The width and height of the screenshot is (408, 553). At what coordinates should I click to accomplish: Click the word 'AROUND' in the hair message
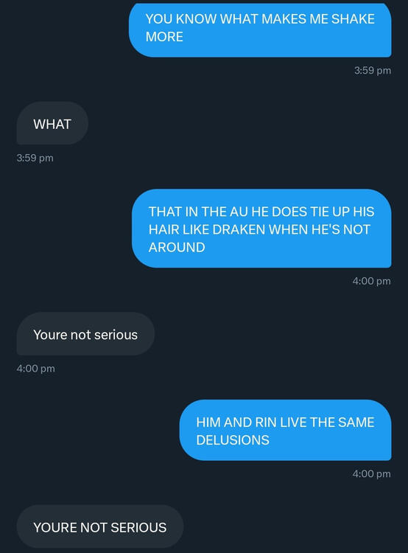177,247
